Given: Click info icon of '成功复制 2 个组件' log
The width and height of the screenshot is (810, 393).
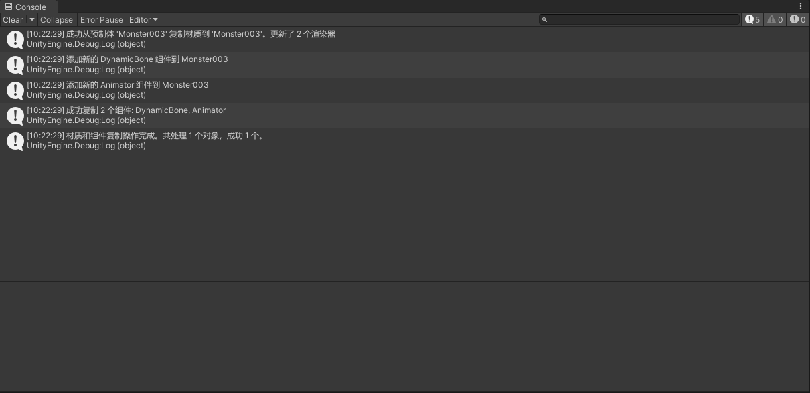Looking at the screenshot, I should tap(15, 116).
